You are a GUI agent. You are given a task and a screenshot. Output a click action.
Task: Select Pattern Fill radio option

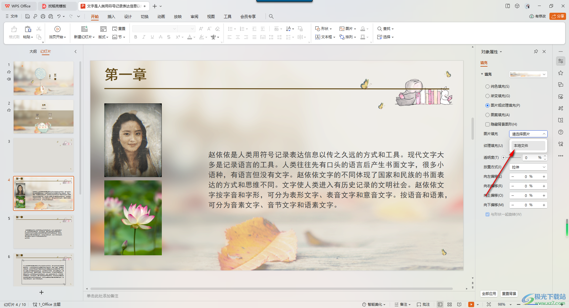pos(488,115)
